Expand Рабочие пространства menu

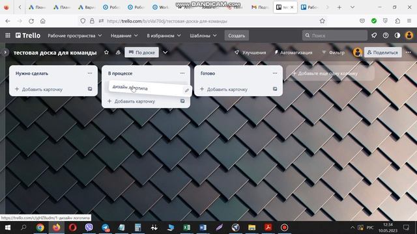[x=75, y=36]
